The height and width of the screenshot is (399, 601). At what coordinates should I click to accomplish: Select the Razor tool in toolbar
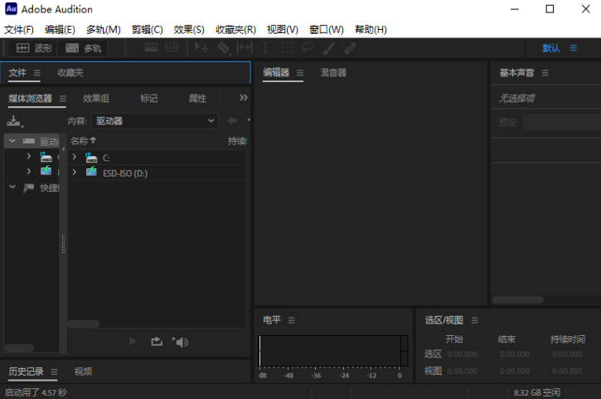[x=224, y=49]
